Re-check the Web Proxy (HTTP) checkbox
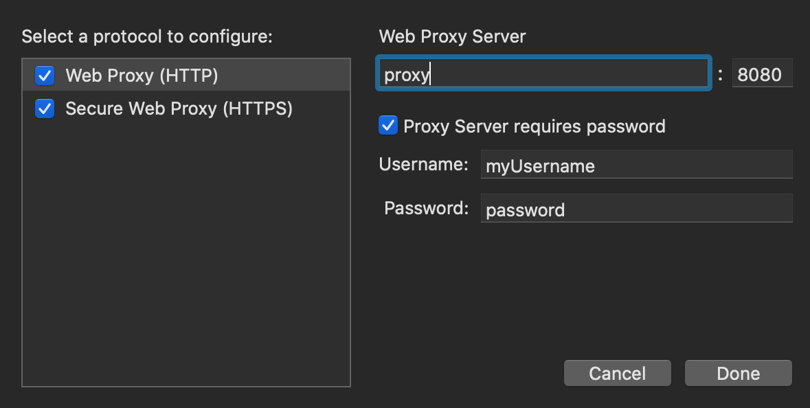The width and height of the screenshot is (810, 408). pos(44,76)
